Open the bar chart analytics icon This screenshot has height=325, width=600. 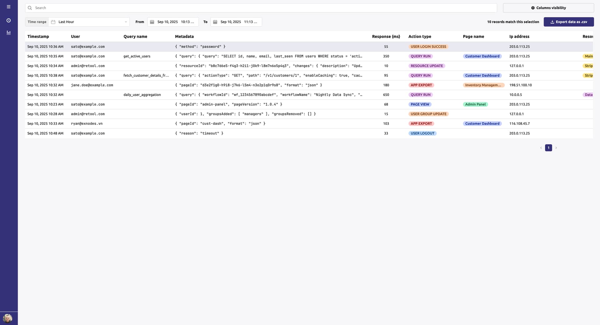(x=8, y=32)
